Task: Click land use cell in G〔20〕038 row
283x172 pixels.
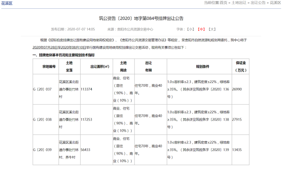Action: pyautogui.click(x=123, y=119)
